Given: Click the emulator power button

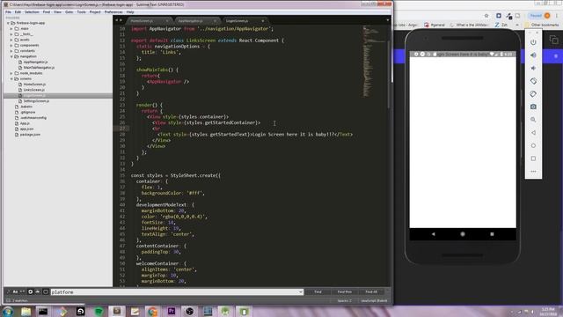Looking at the screenshot, I should (533, 42).
